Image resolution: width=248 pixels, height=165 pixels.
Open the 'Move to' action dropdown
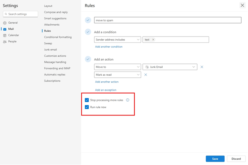click(117, 67)
